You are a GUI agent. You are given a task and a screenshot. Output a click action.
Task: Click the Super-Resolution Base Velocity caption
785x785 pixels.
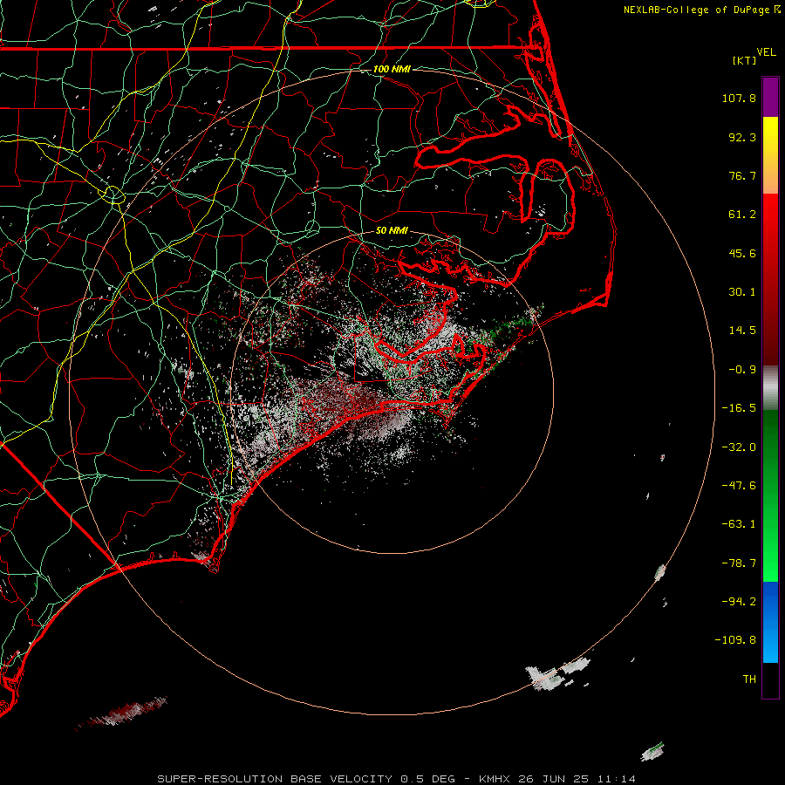pos(397,779)
